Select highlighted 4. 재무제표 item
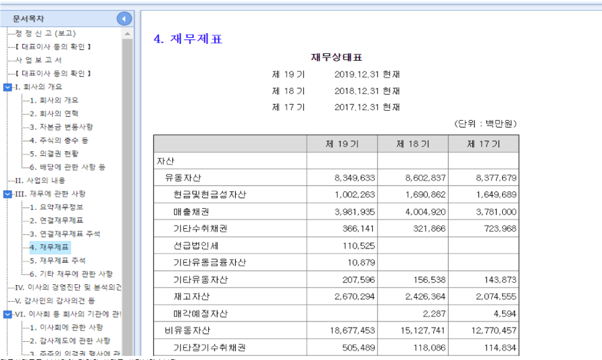 pos(49,248)
